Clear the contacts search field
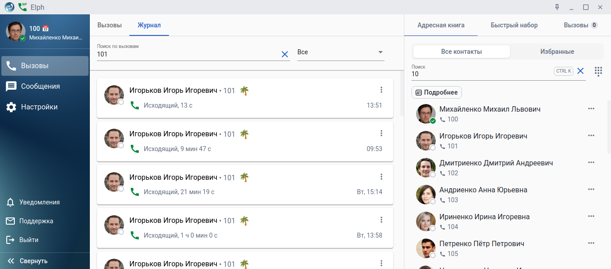This screenshot has height=269, width=611. click(x=580, y=71)
